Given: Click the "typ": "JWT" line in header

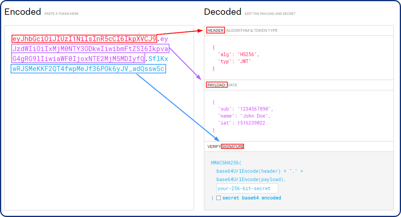Looking at the screenshot, I should 235,61.
